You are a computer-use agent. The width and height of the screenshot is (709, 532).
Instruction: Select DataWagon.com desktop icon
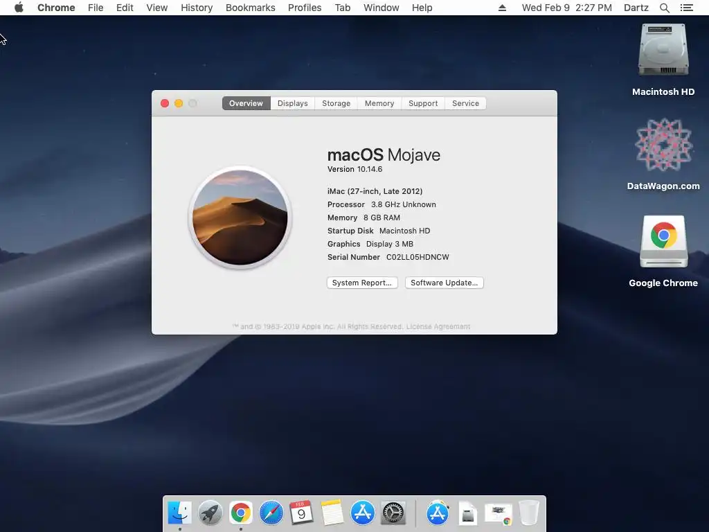pyautogui.click(x=663, y=154)
